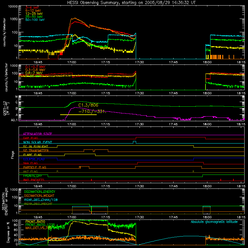This screenshot has width=248, height=248.
Task: Click the '0.3-0.8 MeV' legend entry
Action: 35,70
